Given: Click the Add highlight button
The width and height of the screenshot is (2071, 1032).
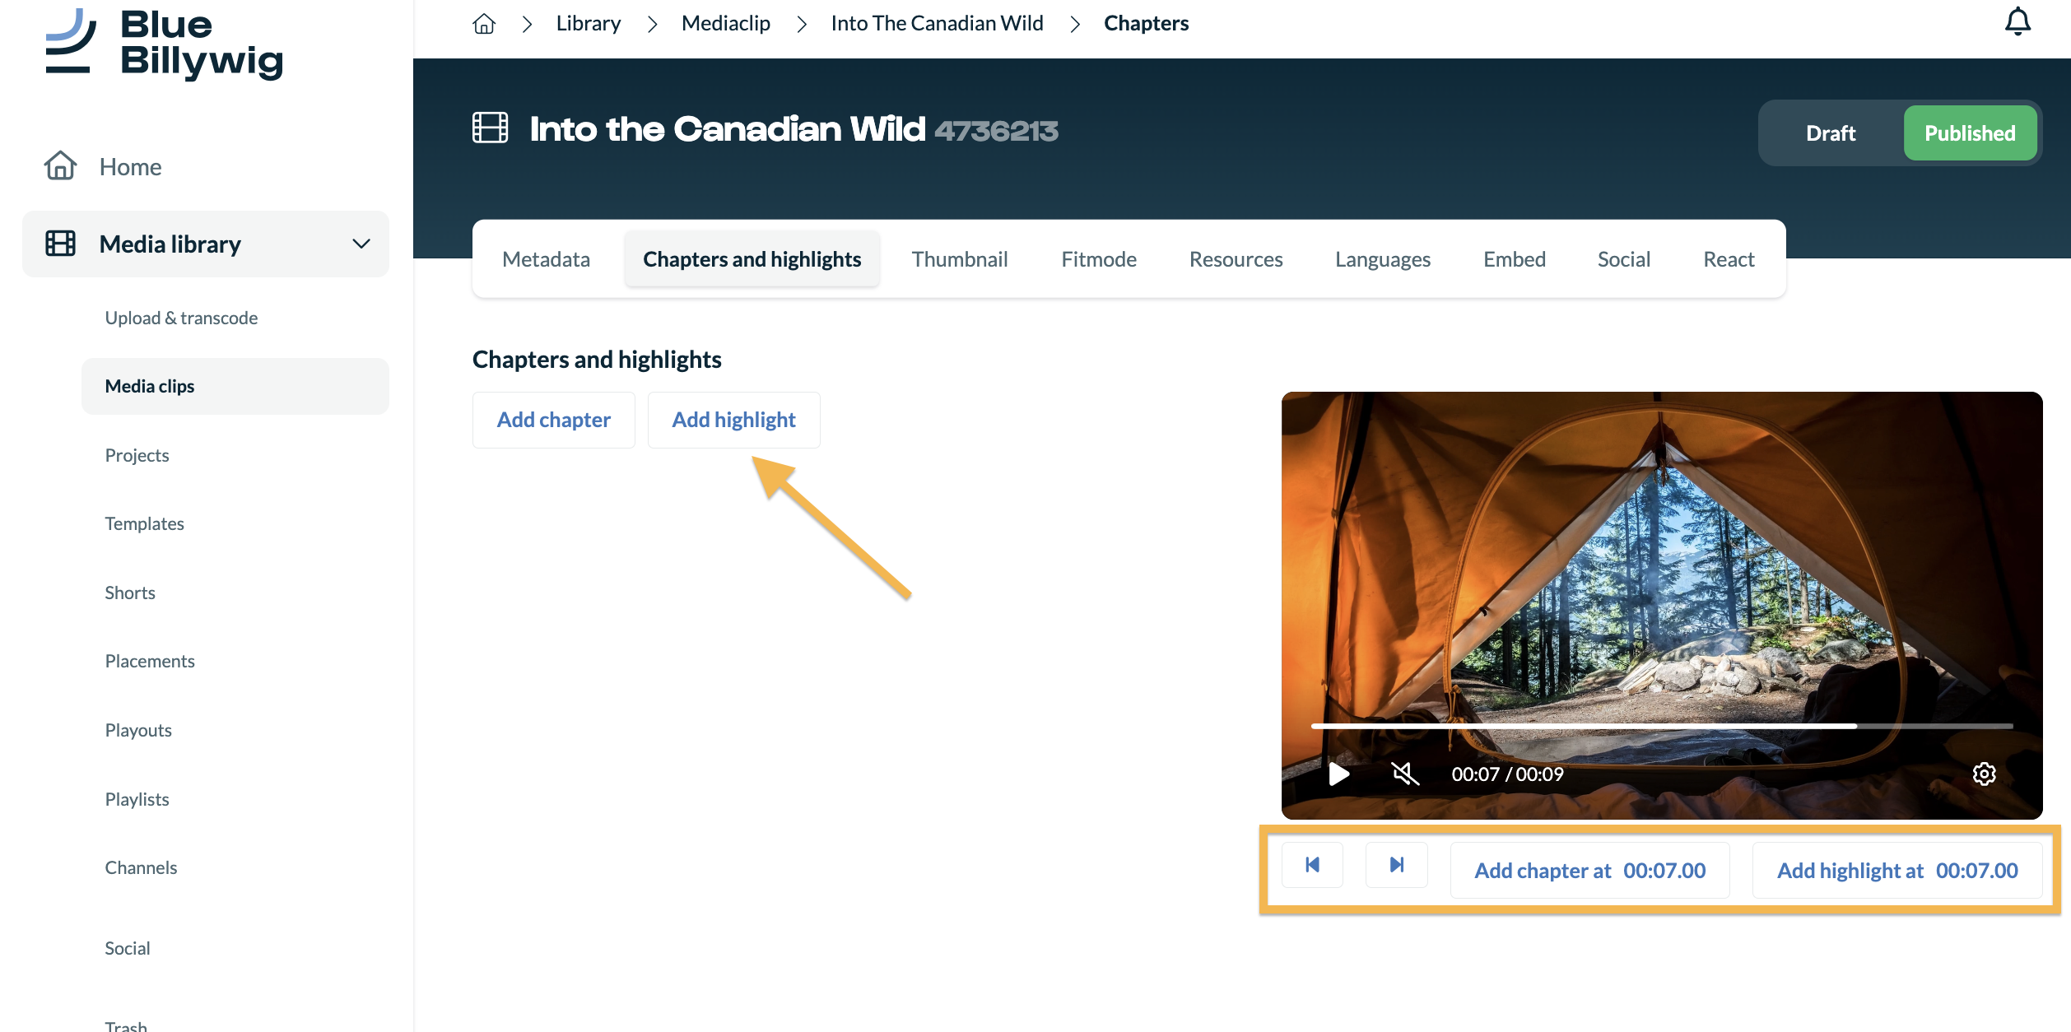Looking at the screenshot, I should [x=734, y=420].
